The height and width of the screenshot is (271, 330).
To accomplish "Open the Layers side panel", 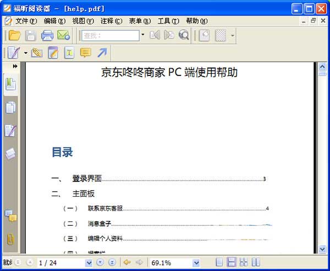I will click(10, 154).
